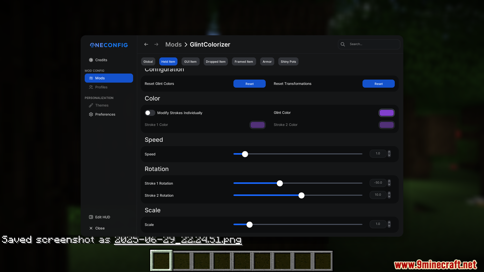484x272 pixels.
Task: Open the GUI Item tab
Action: tap(190, 62)
